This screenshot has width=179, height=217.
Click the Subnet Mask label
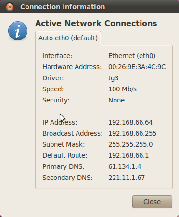(x=64, y=144)
